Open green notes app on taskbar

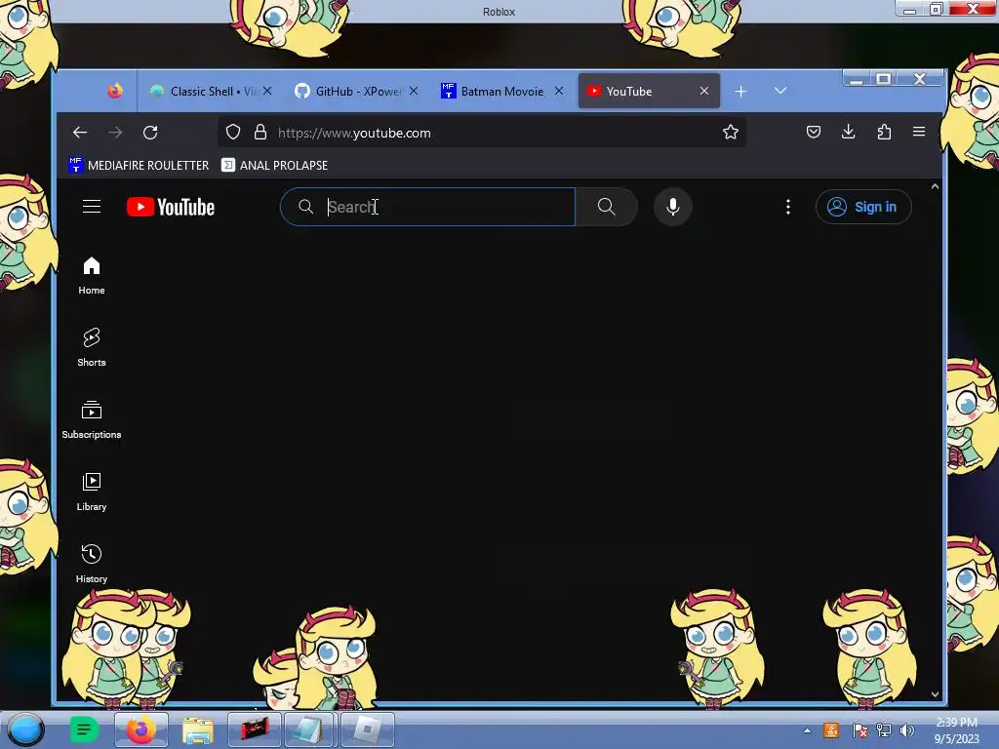[x=84, y=729]
